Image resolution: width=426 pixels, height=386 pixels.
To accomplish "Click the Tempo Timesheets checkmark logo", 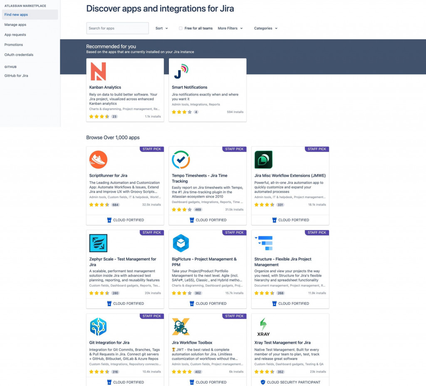I will tap(181, 160).
